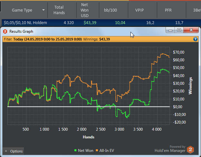
Task: Select the $0,05/$0,10 NL Holdem row
Action: pyautogui.click(x=101, y=23)
